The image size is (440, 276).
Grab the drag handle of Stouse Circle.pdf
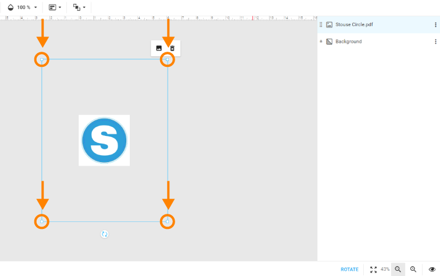[321, 24]
